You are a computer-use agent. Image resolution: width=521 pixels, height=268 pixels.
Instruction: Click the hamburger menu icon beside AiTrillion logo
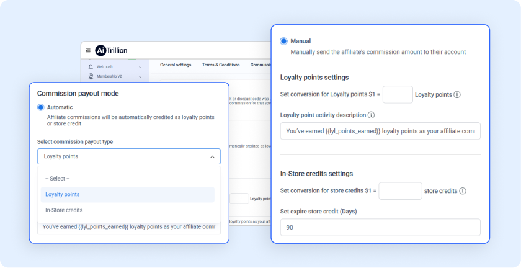click(88, 50)
